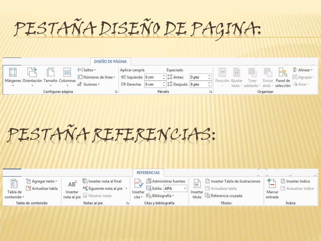Increase the Antes spacing stepper

(x=209, y=76)
